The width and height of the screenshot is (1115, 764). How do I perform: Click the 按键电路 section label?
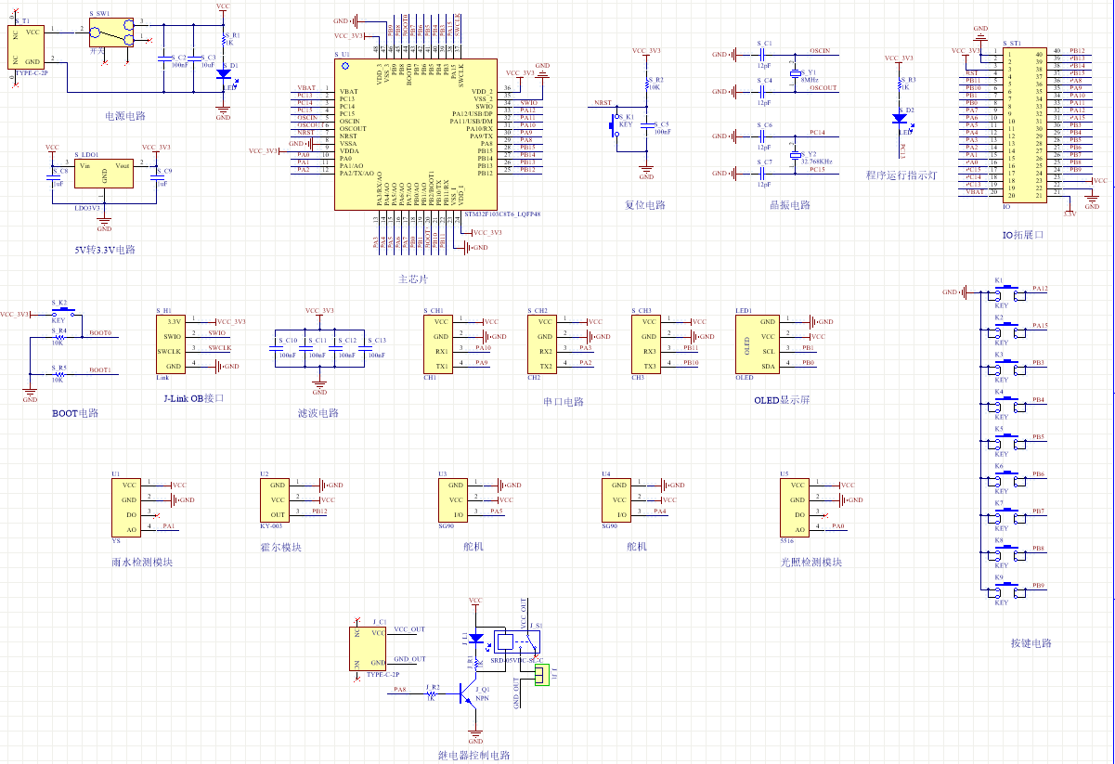pyautogui.click(x=1031, y=643)
